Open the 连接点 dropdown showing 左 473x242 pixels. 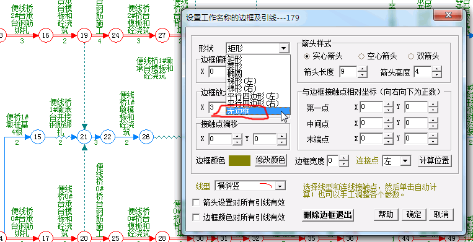(x=396, y=161)
